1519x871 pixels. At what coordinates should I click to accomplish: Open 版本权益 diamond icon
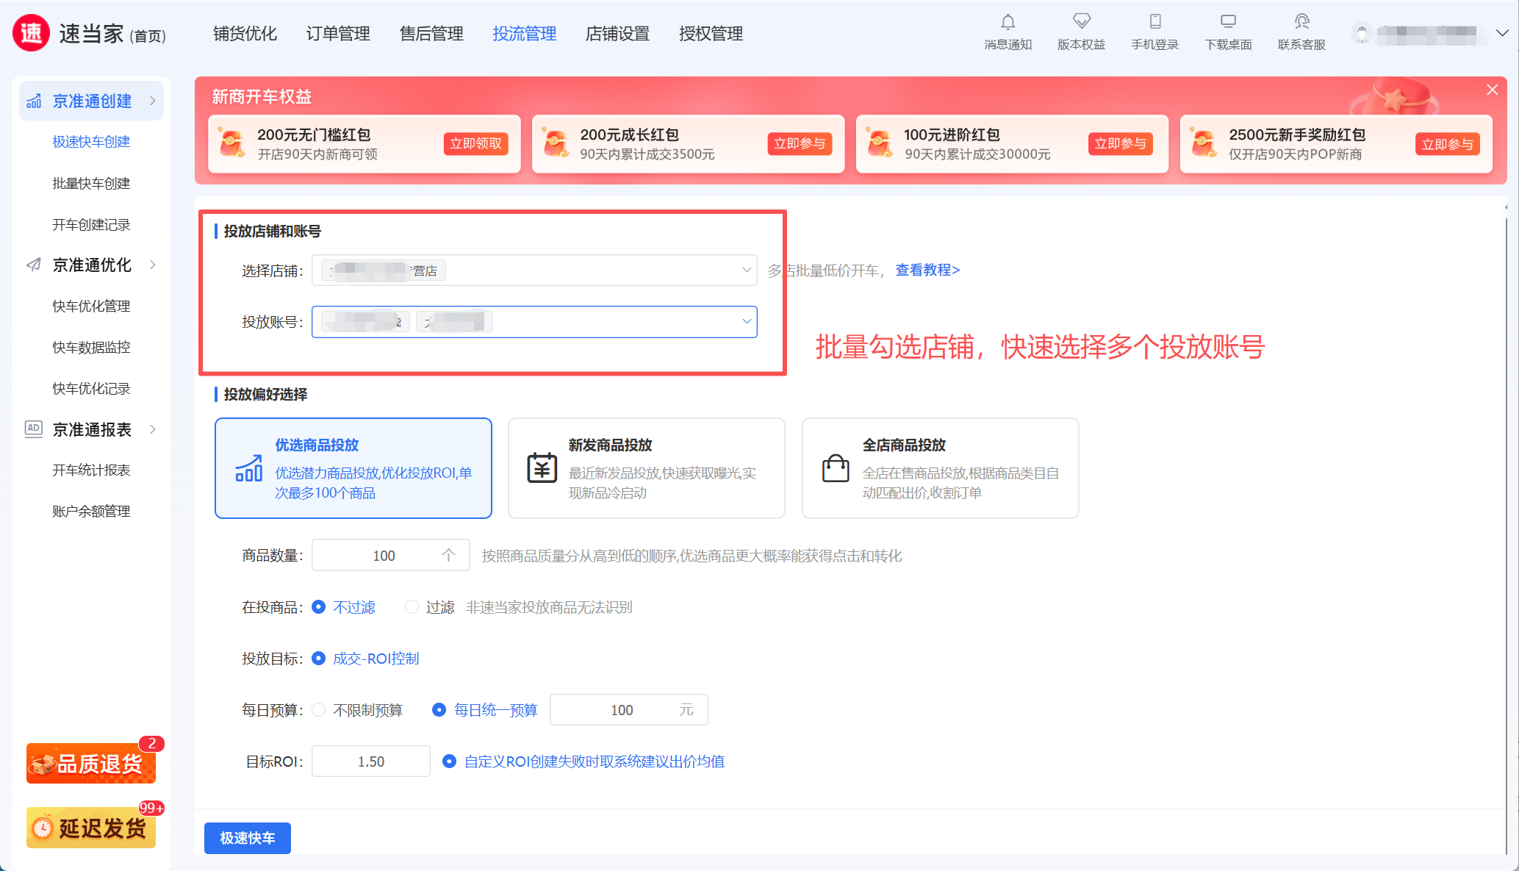[1082, 21]
